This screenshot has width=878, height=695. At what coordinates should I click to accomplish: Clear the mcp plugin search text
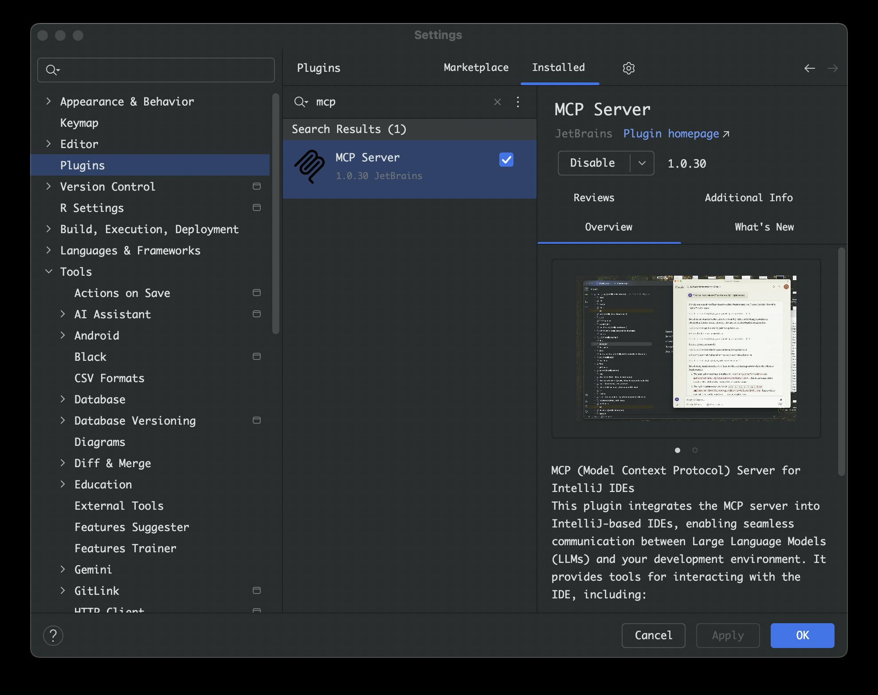point(497,102)
